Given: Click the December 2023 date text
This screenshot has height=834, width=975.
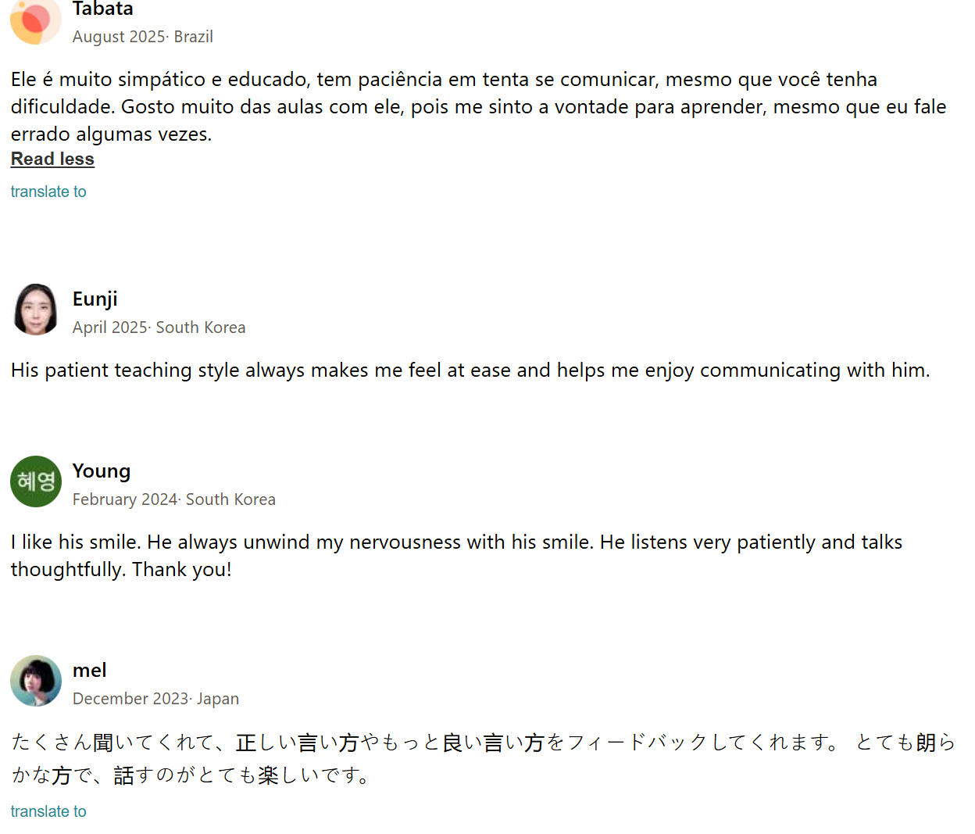Looking at the screenshot, I should click(x=130, y=699).
